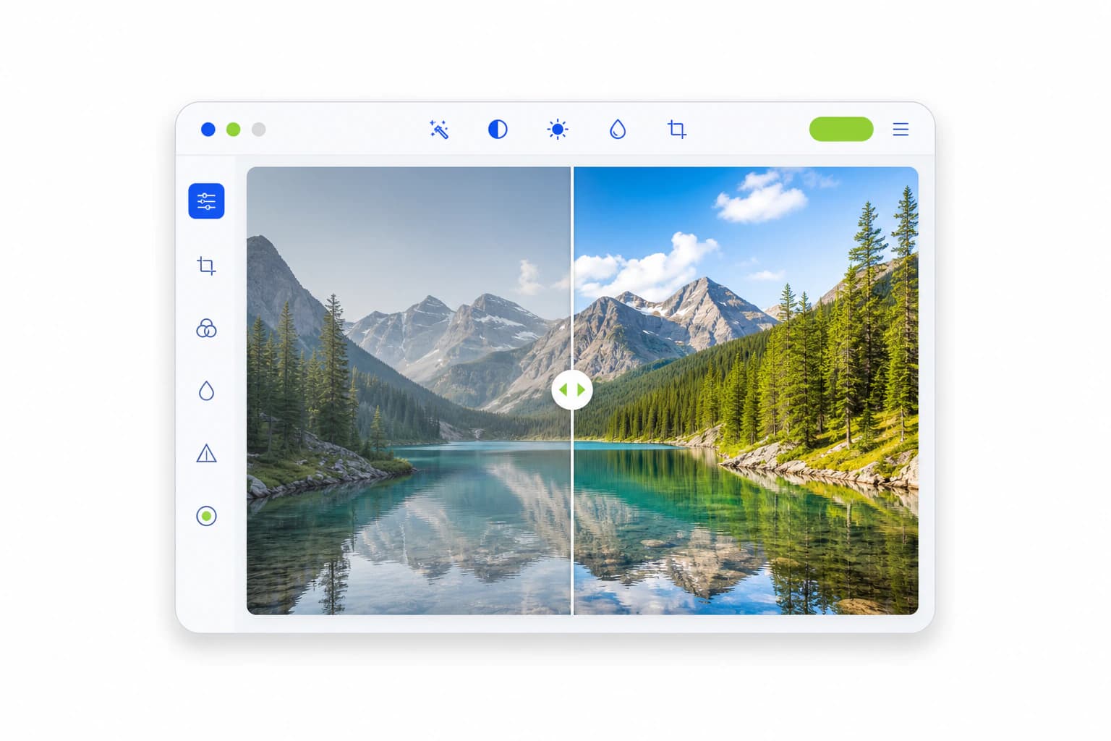Viewport: 1111px width, 741px height.
Task: Choose the brightness sun icon
Action: tap(557, 130)
